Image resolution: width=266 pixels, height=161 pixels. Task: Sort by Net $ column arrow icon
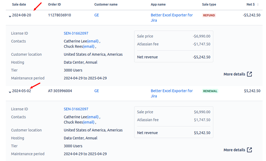(258, 5)
